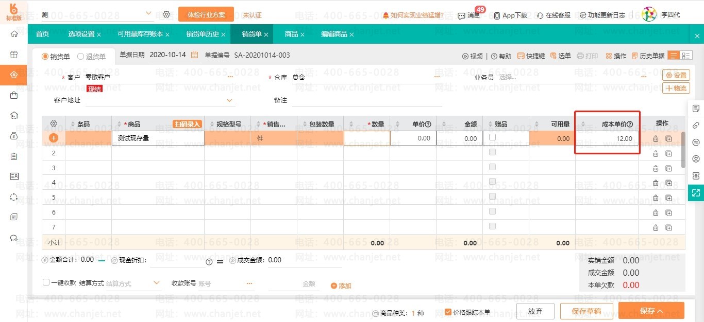Click the 保存草稿 button

(x=586, y=311)
